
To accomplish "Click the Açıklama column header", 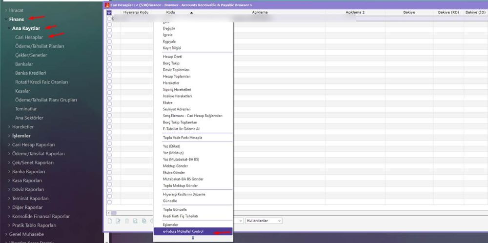I will click(x=260, y=13).
